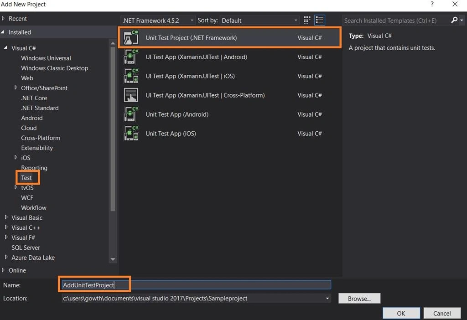Image resolution: width=467 pixels, height=320 pixels.
Task: Click the Browse... button
Action: pos(359,299)
